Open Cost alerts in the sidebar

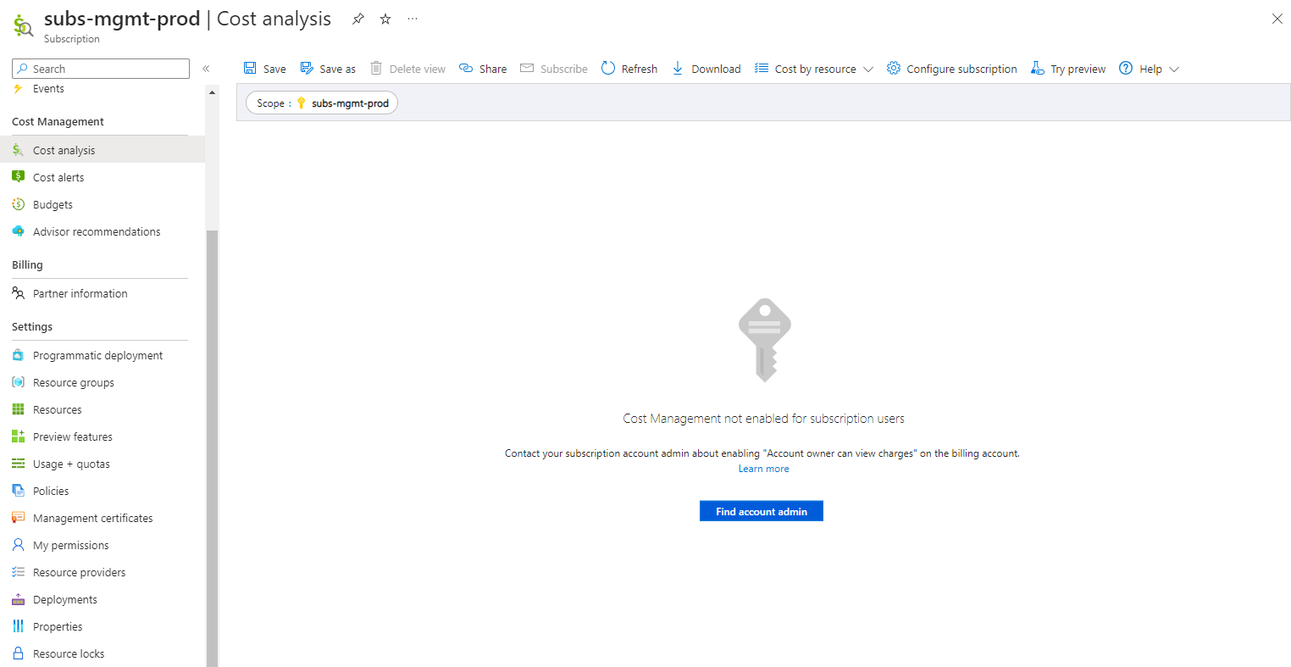[x=102, y=177]
